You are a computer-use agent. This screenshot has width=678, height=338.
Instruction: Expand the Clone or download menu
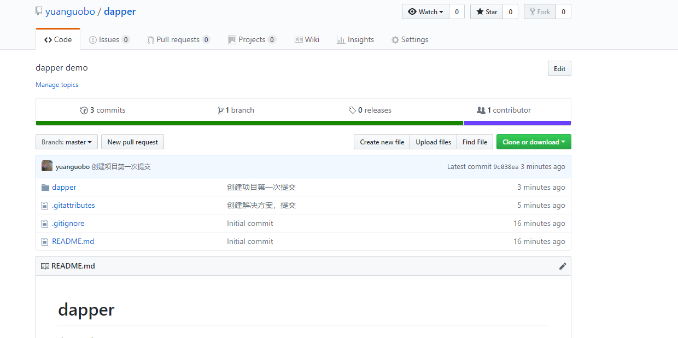click(534, 142)
